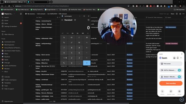Create new page in Notion sidebar
This screenshot has width=186, height=104.
tap(21, 14)
